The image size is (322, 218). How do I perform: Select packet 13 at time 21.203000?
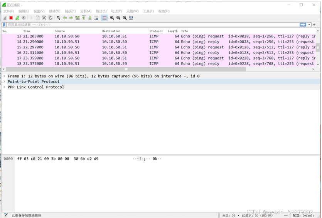158,36
